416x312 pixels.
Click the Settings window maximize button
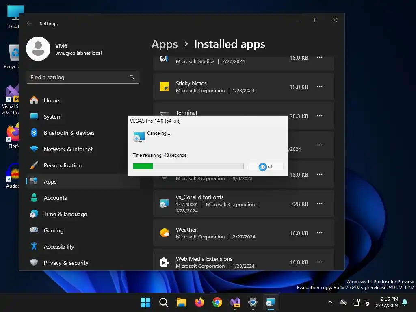tap(316, 20)
